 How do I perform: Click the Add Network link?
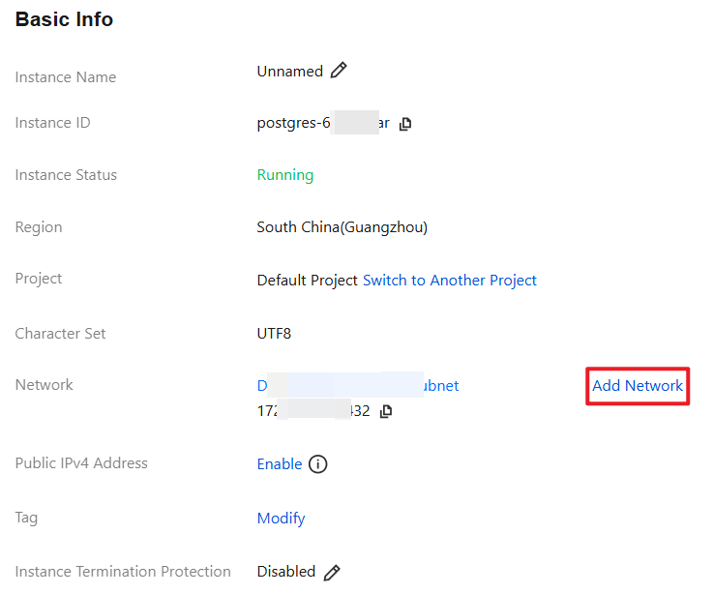point(638,386)
